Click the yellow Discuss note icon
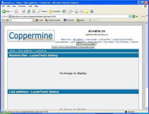The width and height of the screenshot is (149, 114). point(86,12)
